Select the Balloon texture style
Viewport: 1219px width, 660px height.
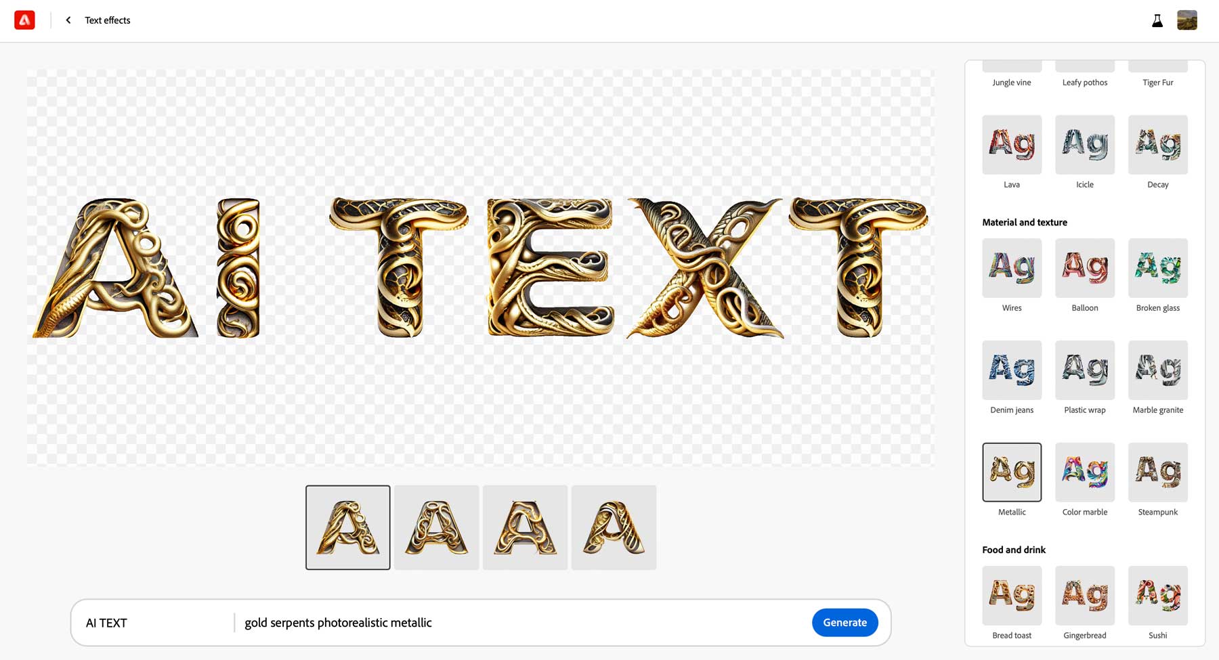click(x=1084, y=268)
